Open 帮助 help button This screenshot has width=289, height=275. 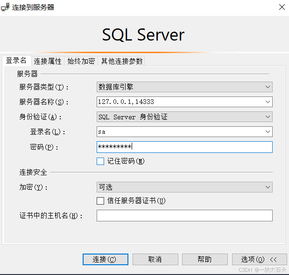(205, 259)
